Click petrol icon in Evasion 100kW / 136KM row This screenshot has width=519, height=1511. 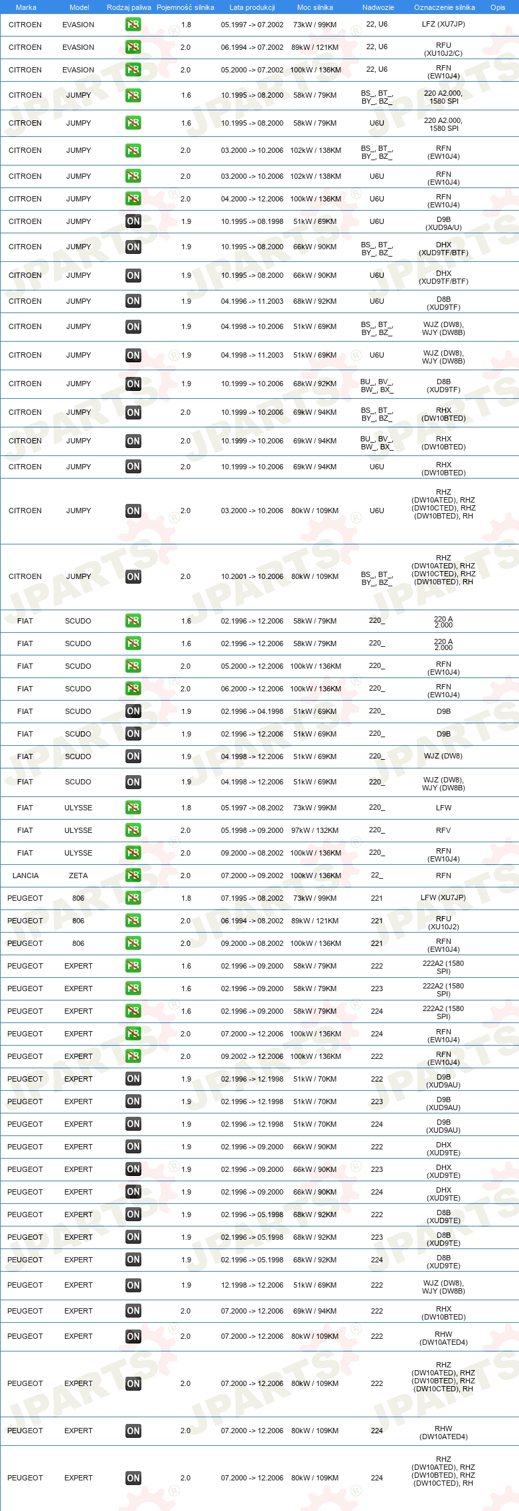coord(133,70)
